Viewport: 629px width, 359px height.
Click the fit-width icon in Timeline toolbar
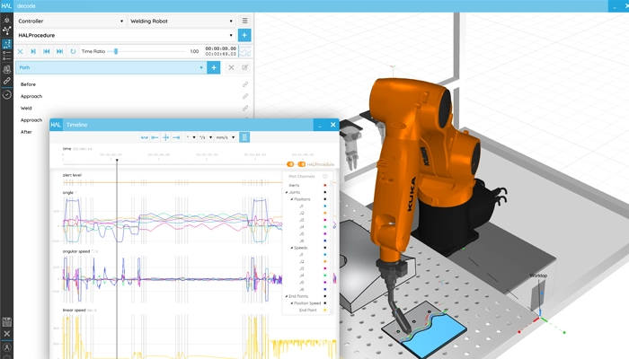point(144,137)
